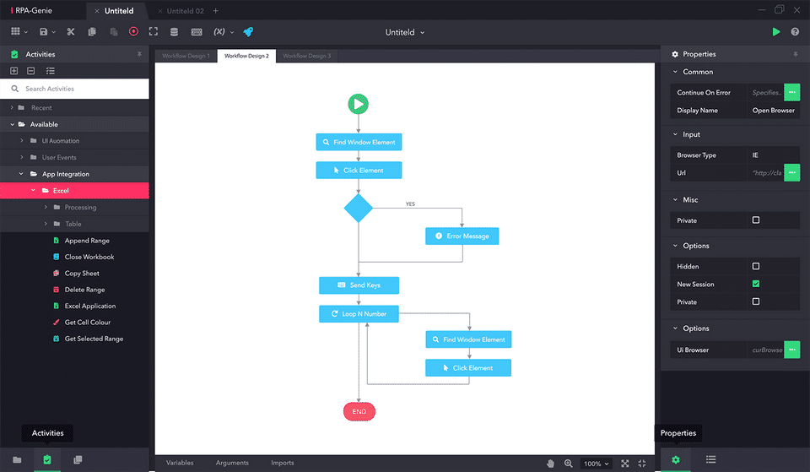Expand the User Events folder
Viewport: 810px width, 472px height.
[22, 157]
